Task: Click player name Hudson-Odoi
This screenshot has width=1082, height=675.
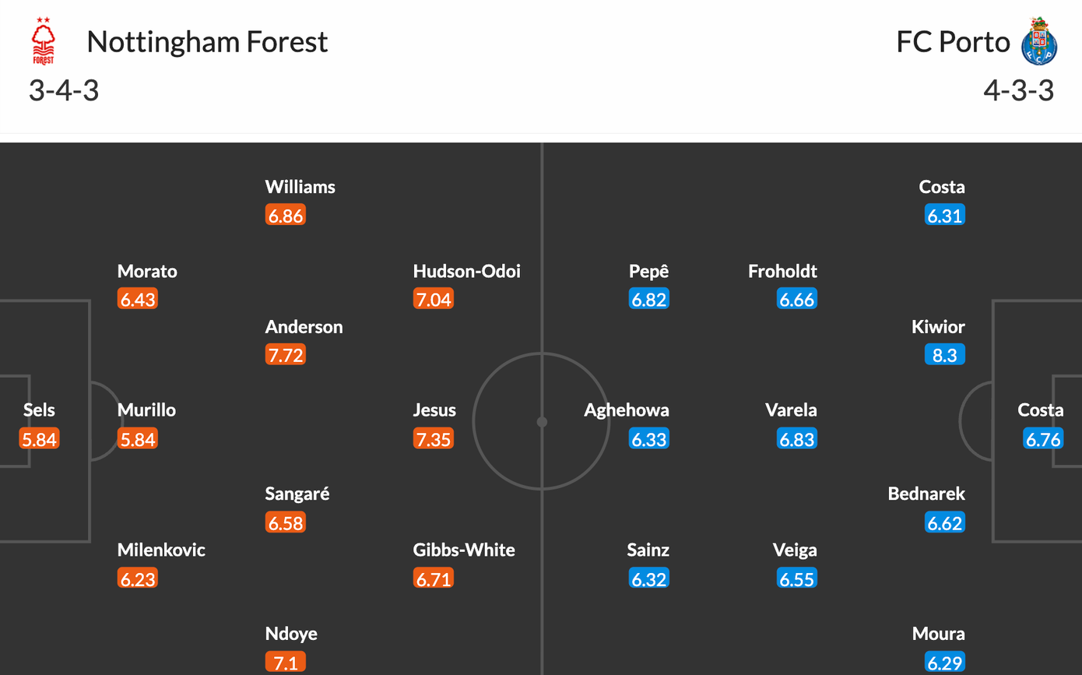Action: (466, 272)
